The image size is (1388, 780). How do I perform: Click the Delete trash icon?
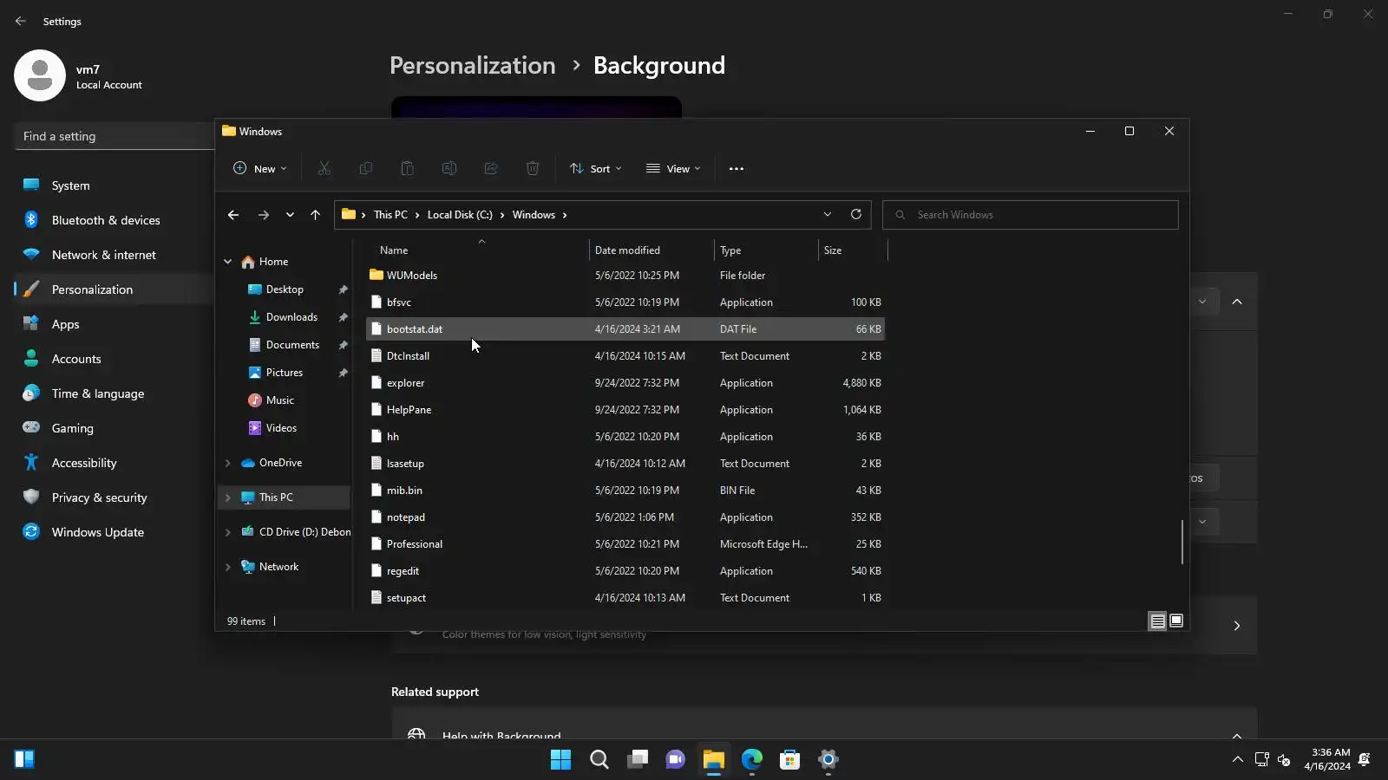[533, 169]
